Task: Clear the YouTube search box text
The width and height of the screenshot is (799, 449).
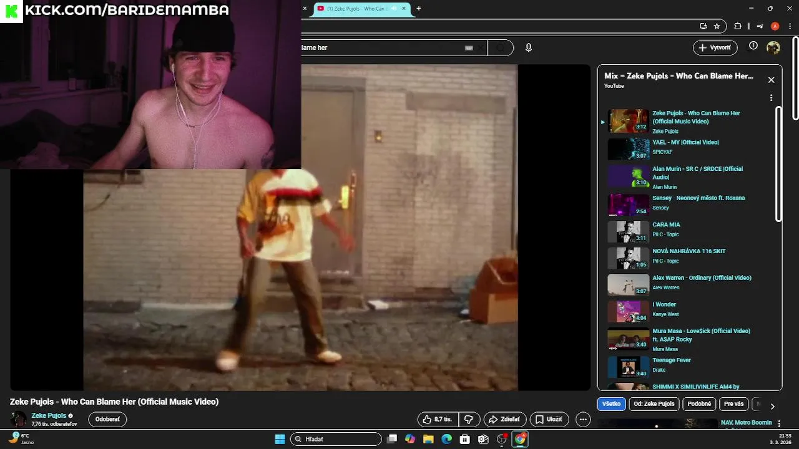Action: pyautogui.click(x=481, y=47)
